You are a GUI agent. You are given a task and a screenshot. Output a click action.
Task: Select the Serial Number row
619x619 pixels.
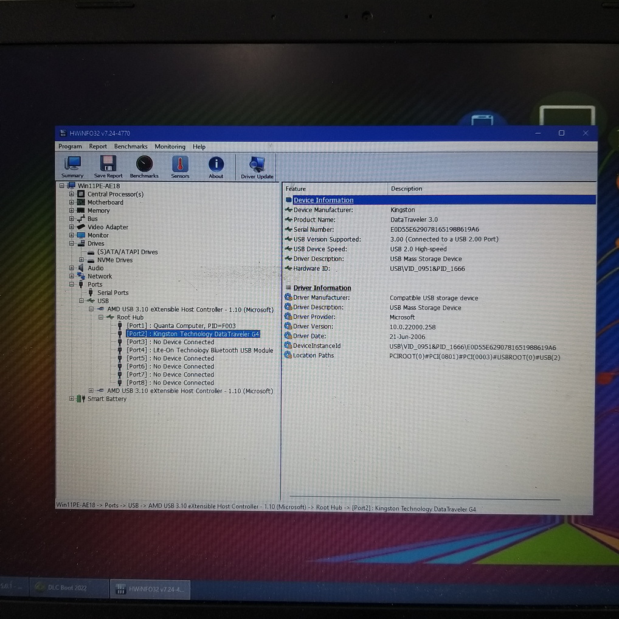382,229
